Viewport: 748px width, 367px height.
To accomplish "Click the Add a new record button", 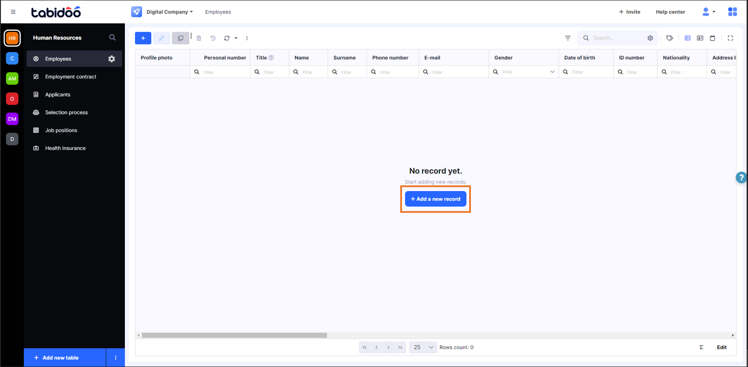I will pyautogui.click(x=436, y=199).
